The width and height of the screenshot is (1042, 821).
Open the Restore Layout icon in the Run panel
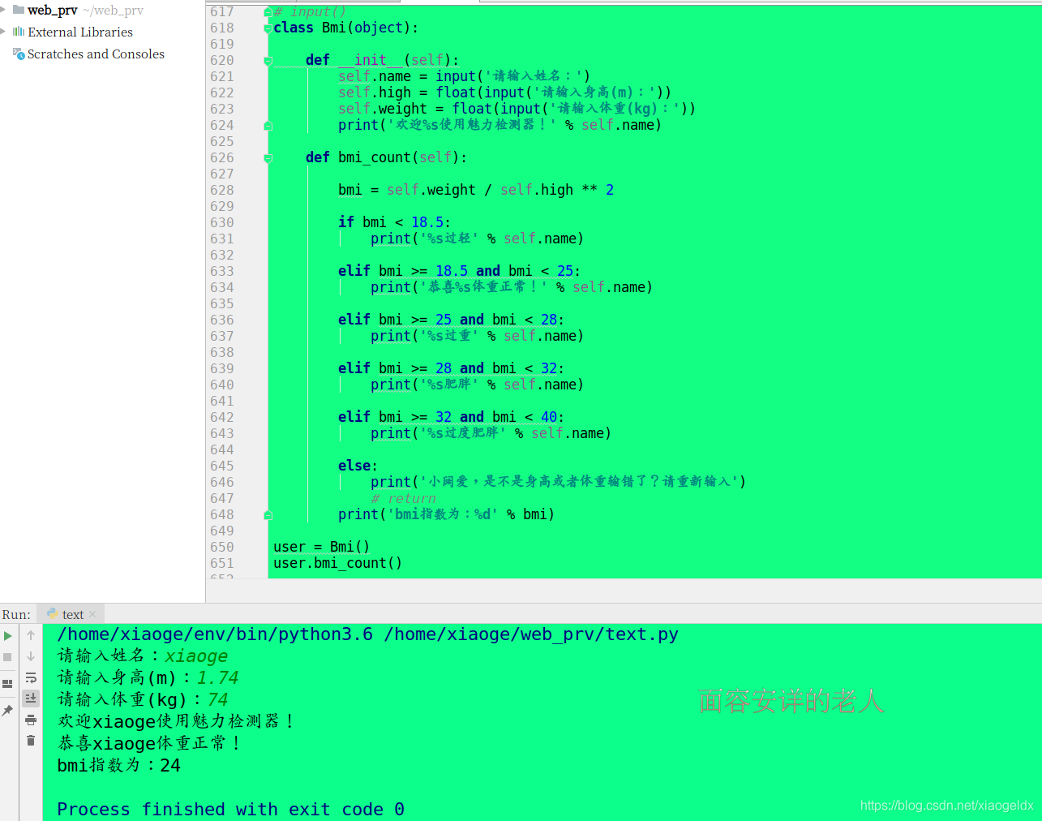coord(7,684)
